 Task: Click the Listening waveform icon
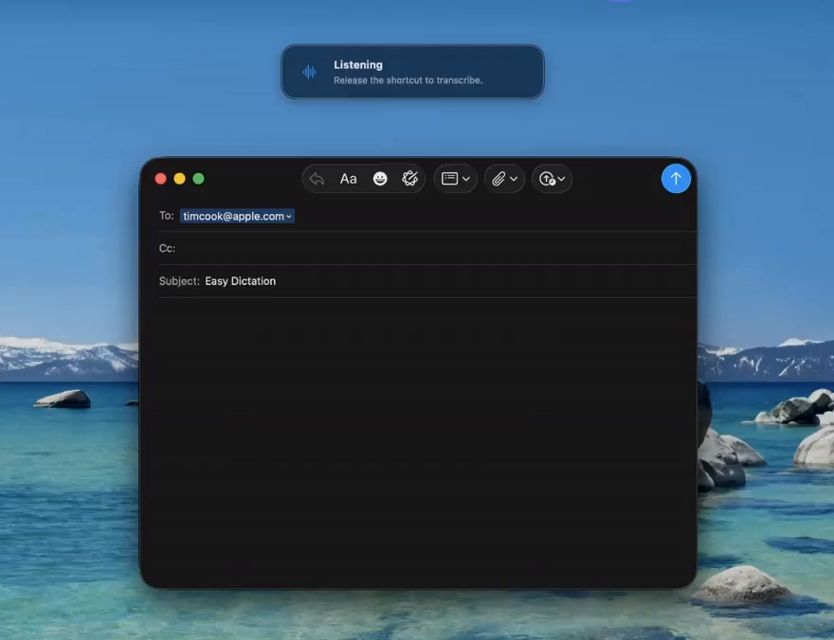(x=310, y=72)
